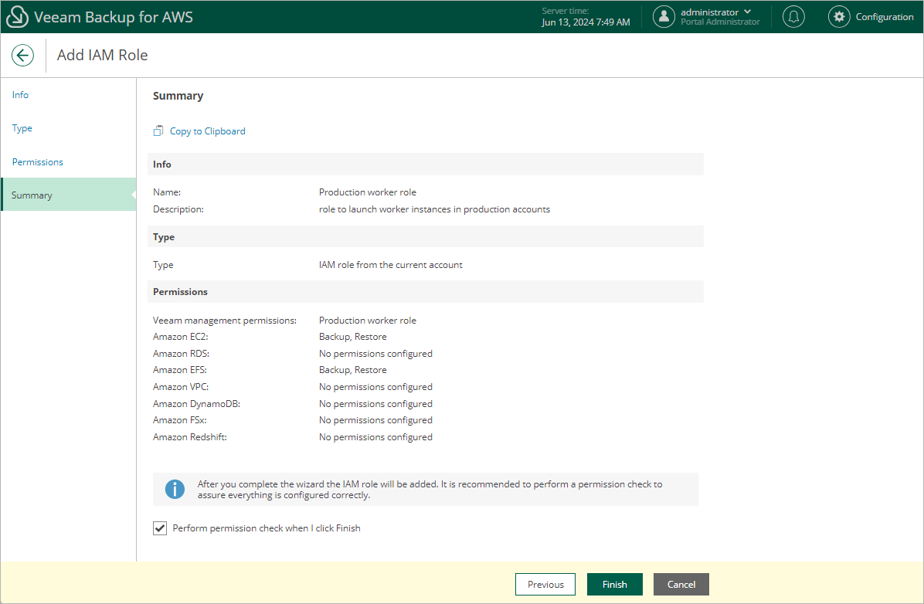Viewport: 924px width, 604px height.
Task: Click the Amazon VPC permissions value
Action: point(375,387)
